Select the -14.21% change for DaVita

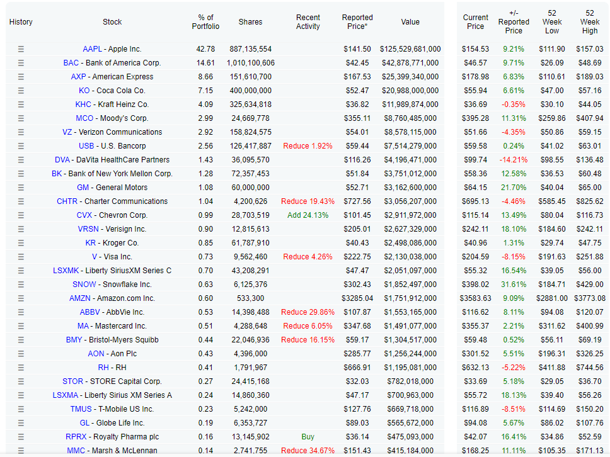[x=514, y=160]
